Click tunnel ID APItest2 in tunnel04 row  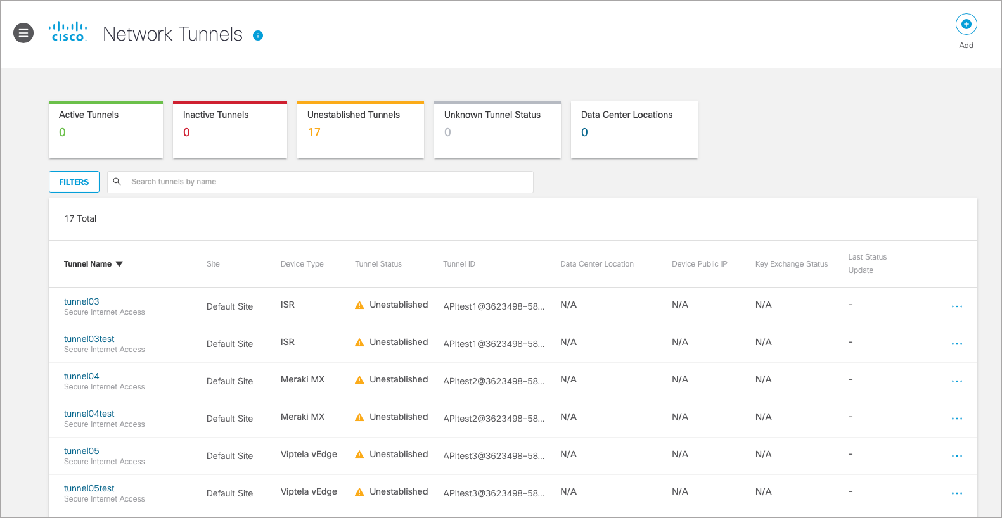pyautogui.click(x=494, y=381)
